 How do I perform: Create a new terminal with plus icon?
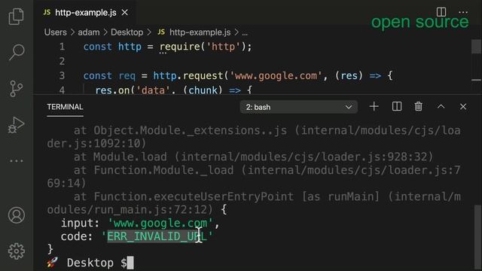[x=374, y=107]
